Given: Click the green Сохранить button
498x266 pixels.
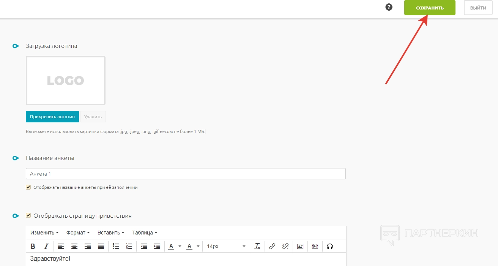Looking at the screenshot, I should coord(430,8).
